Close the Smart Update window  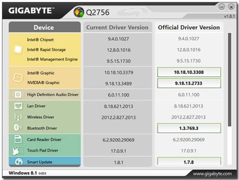pyautogui.click(x=231, y=7)
